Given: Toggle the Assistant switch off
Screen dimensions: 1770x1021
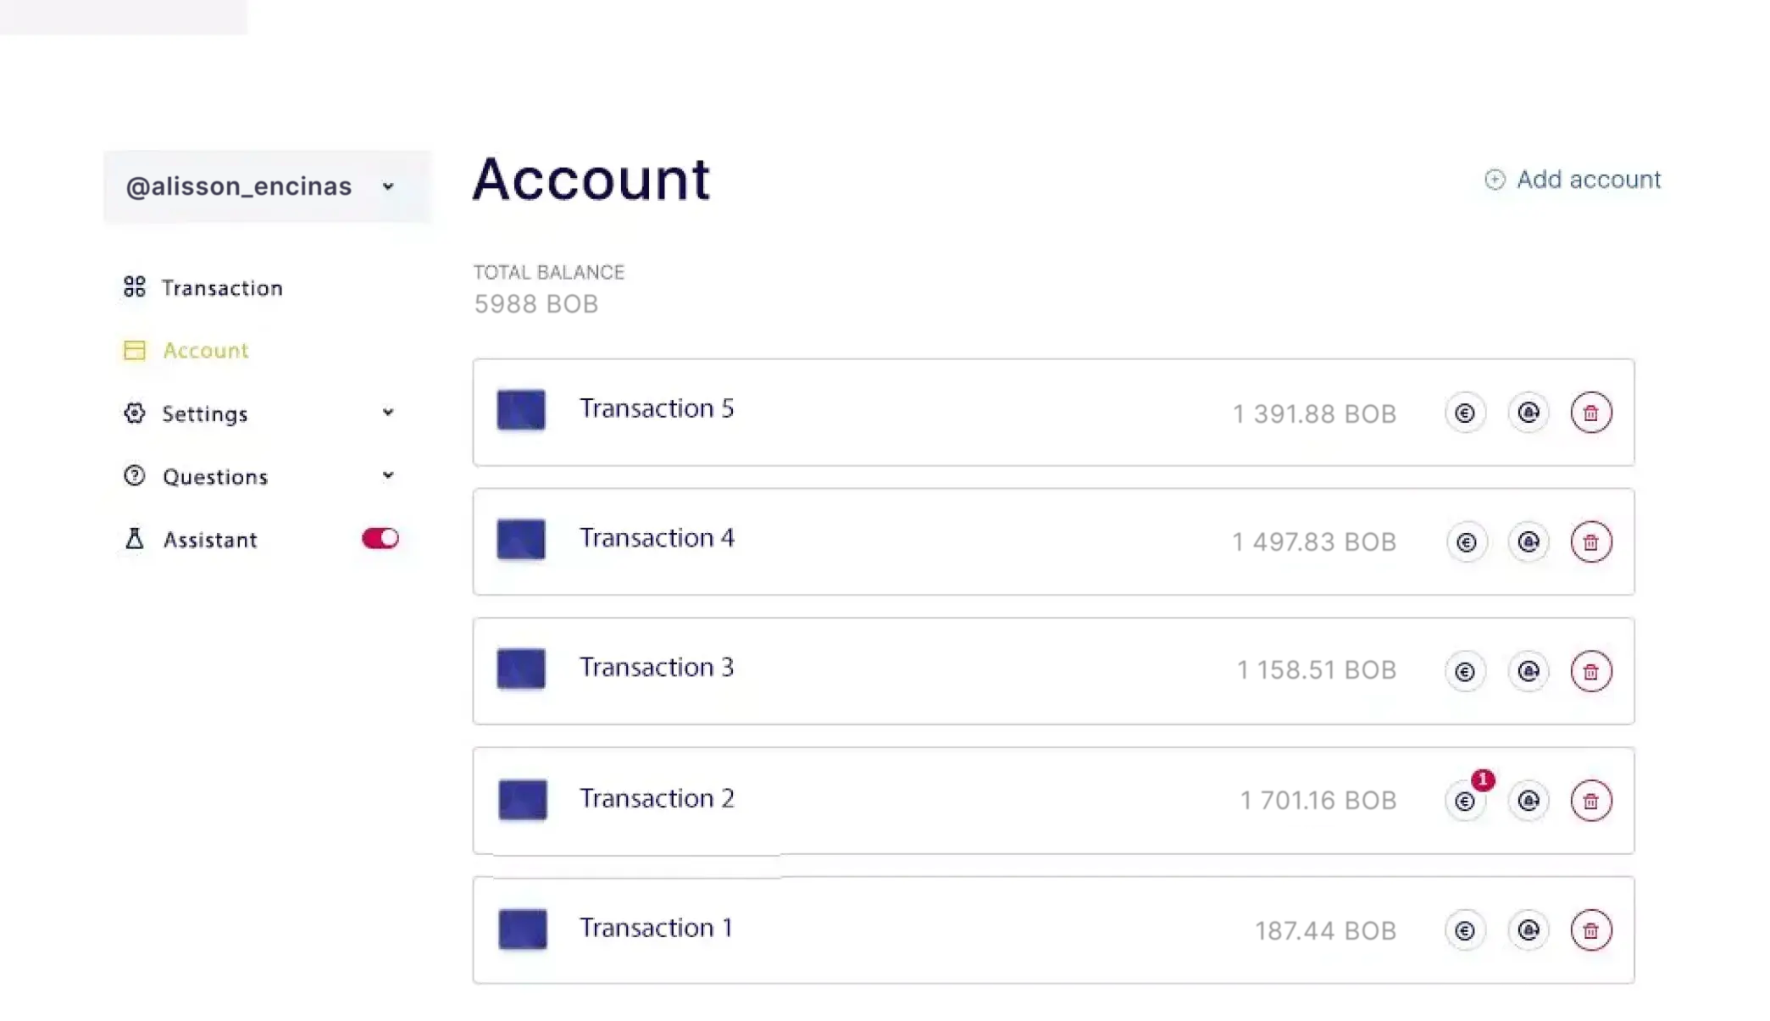Looking at the screenshot, I should [x=380, y=539].
